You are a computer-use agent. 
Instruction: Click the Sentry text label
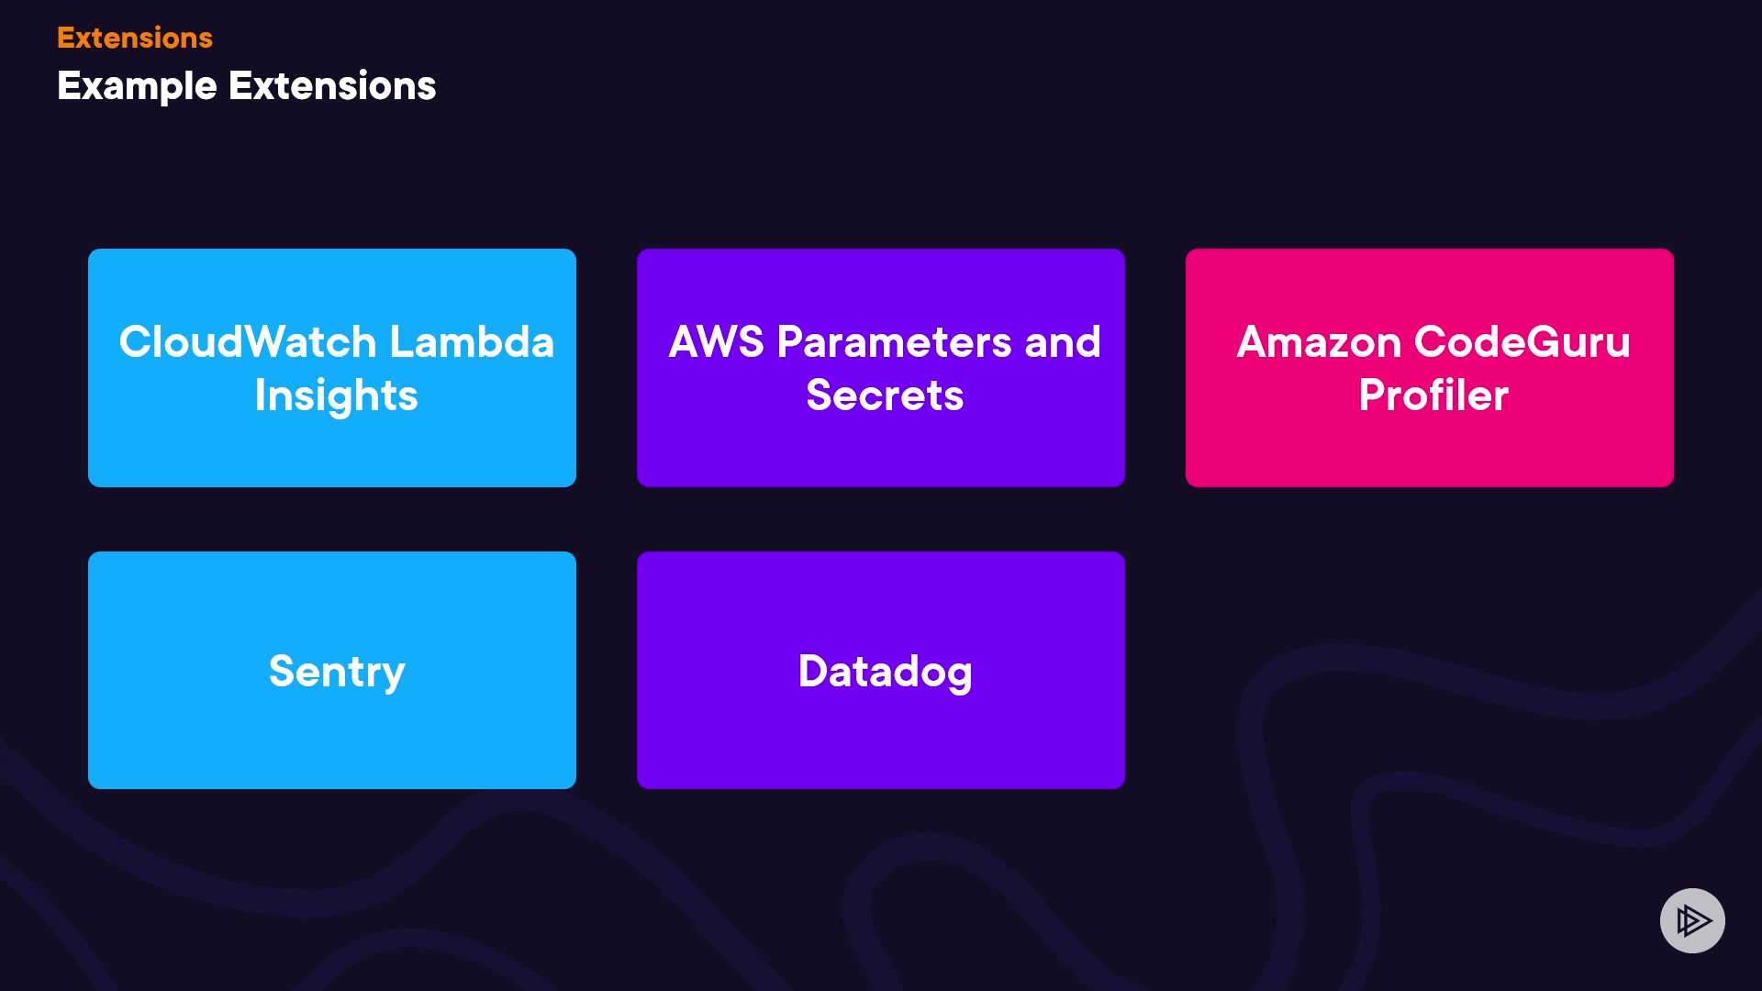337,672
